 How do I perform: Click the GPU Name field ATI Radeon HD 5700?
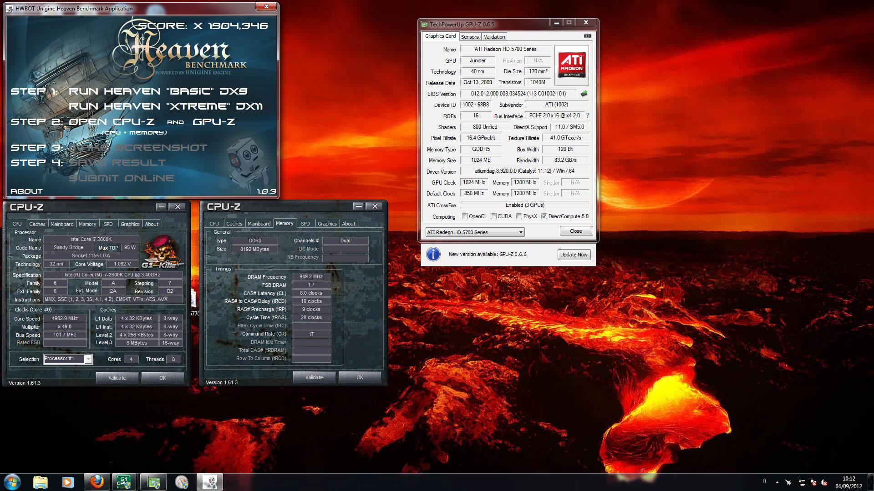point(505,49)
